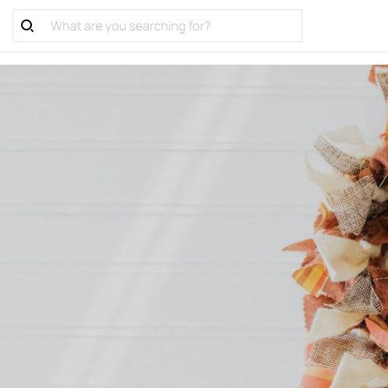
Task: Focus the 'What are you searching for?' field
Action: [x=157, y=26]
